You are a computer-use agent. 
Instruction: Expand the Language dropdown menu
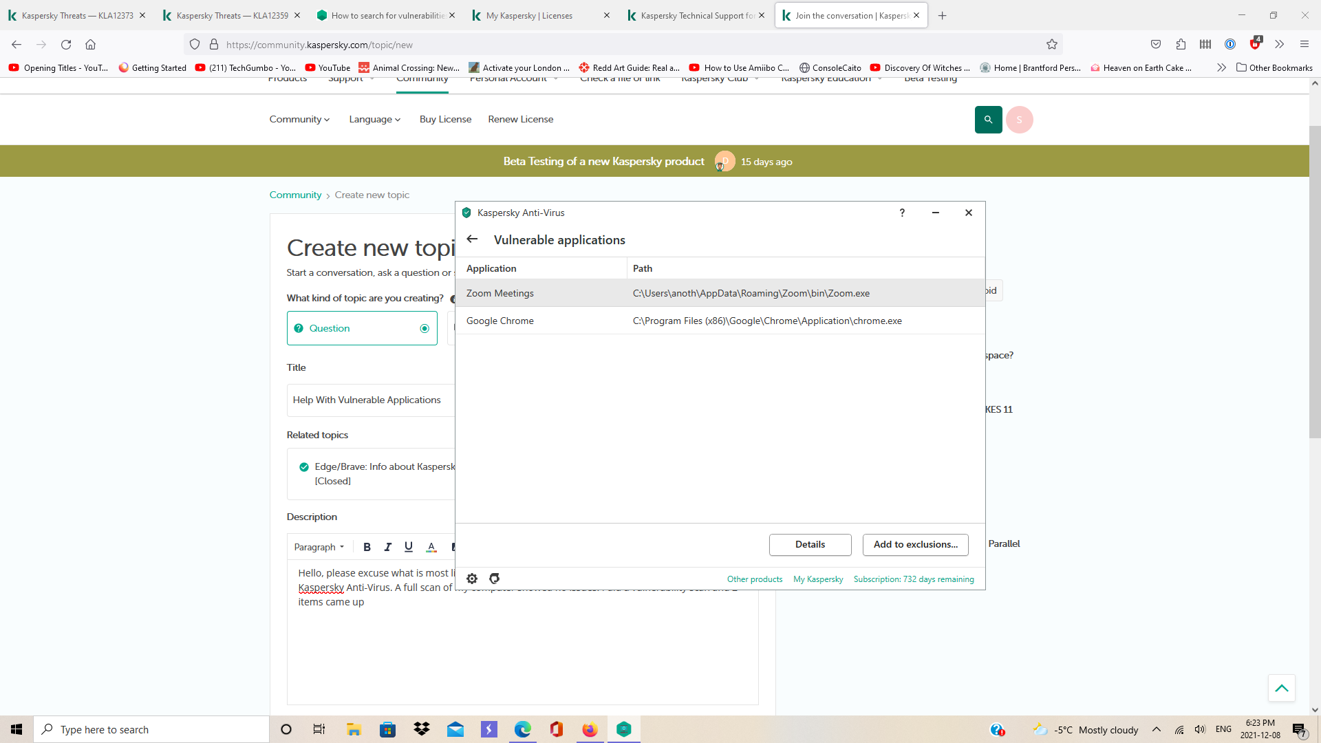[374, 120]
